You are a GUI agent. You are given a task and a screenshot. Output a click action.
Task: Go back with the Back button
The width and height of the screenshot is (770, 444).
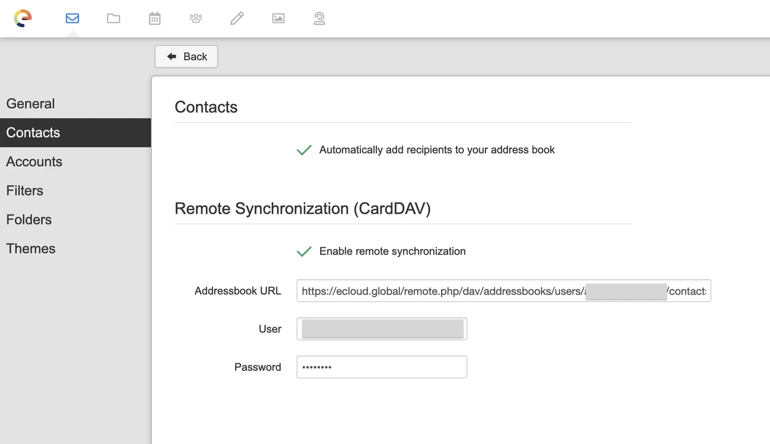click(186, 57)
